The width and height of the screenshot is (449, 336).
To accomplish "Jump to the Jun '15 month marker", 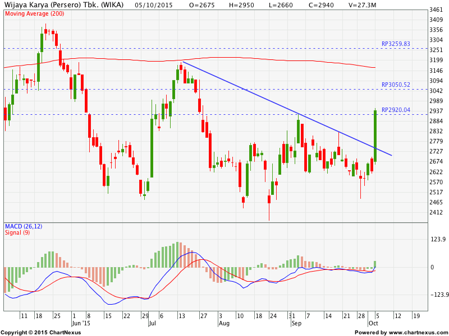I will [80, 323].
